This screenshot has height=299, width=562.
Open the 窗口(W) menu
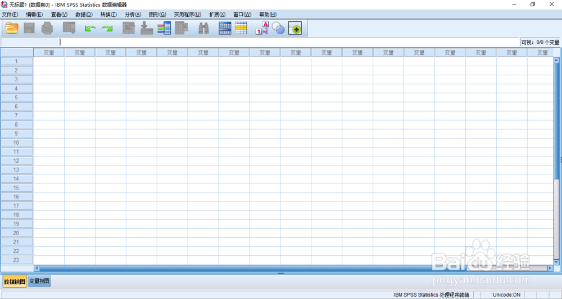[242, 15]
